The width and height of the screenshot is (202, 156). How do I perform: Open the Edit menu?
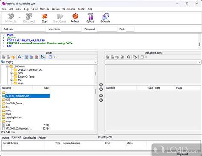pos(11,9)
